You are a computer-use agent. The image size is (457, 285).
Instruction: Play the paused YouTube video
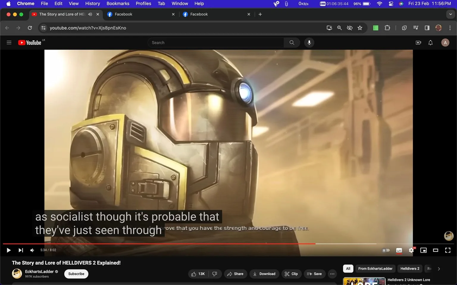click(9, 250)
